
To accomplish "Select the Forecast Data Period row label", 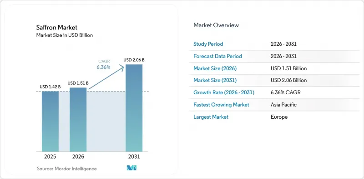I will tap(218, 56).
